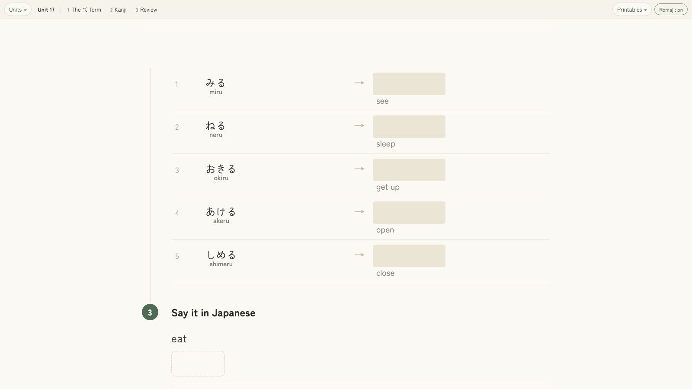The width and height of the screenshot is (692, 389).
Task: Click the answer box for ねる
Action: pos(409,127)
